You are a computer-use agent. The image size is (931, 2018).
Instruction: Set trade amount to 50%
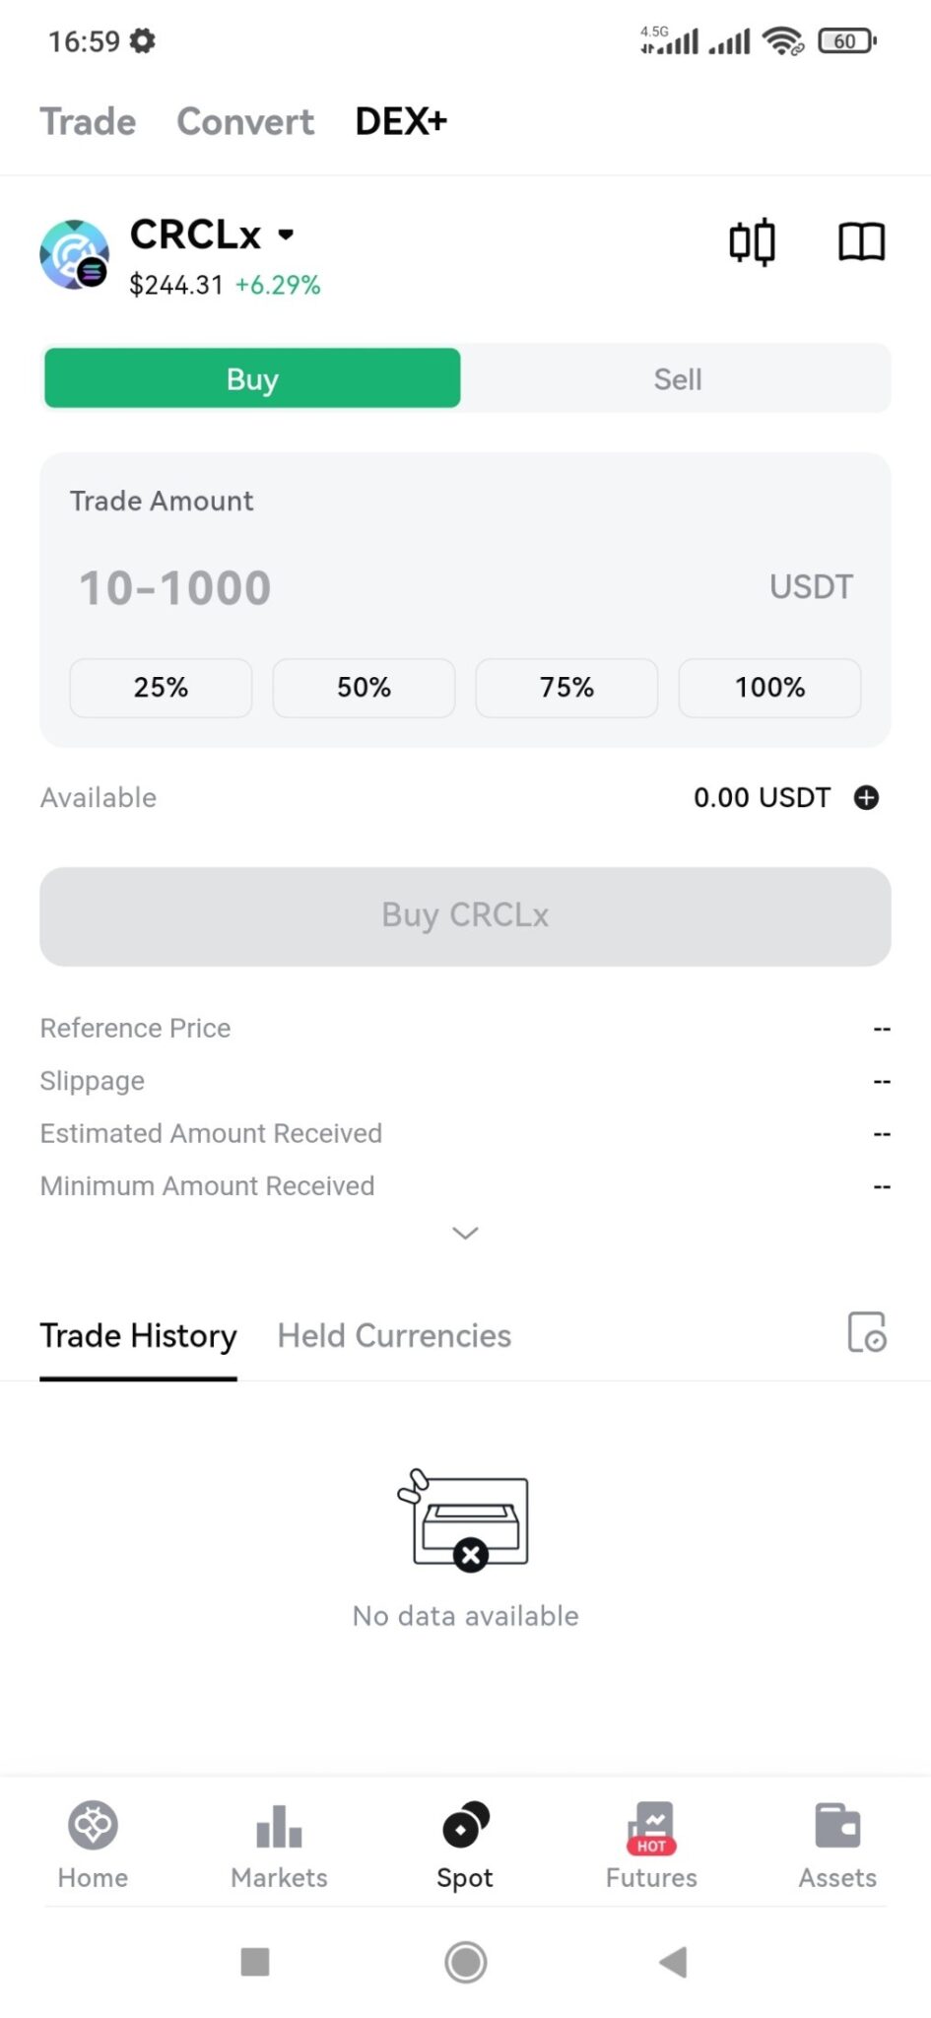tap(364, 688)
